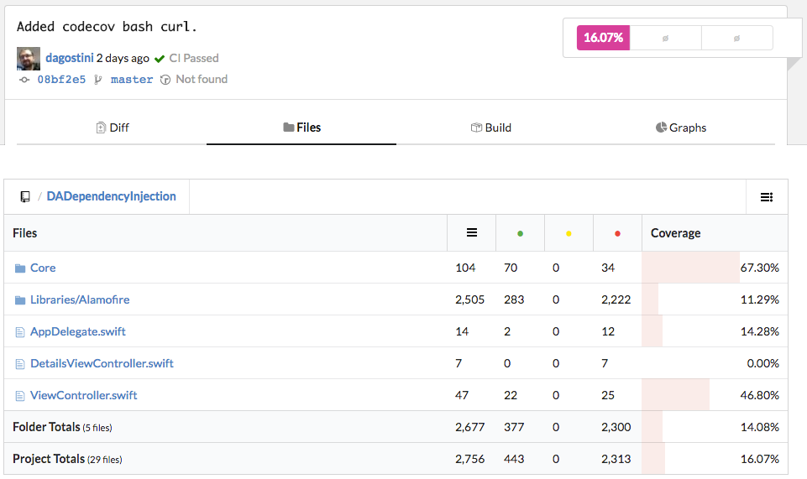Sort by total lines column icon
The width and height of the screenshot is (807, 479).
tap(472, 233)
